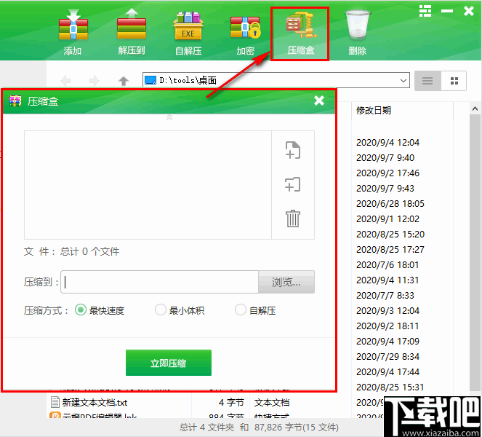This screenshot has width=482, height=437.
Task: Open the 解压到 (Extract to) tool
Action: [132, 32]
